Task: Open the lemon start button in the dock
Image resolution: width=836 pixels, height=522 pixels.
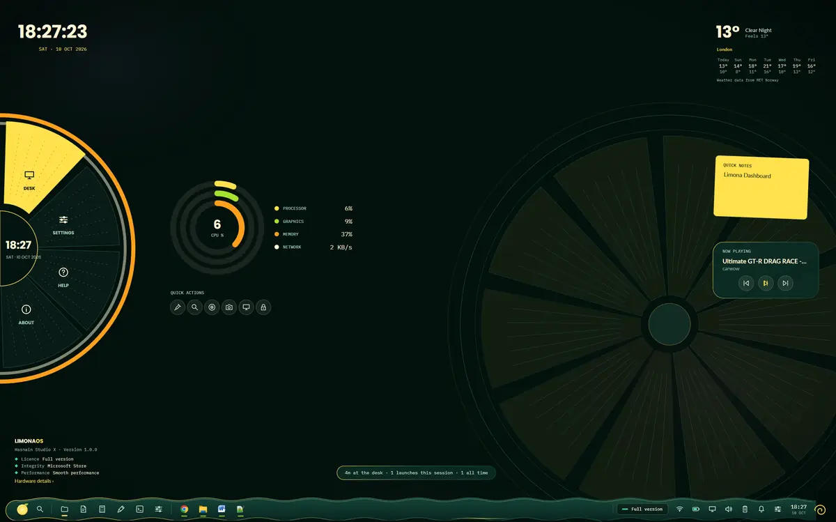Action: [23, 509]
